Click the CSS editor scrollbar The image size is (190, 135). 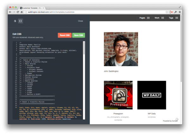84,48
